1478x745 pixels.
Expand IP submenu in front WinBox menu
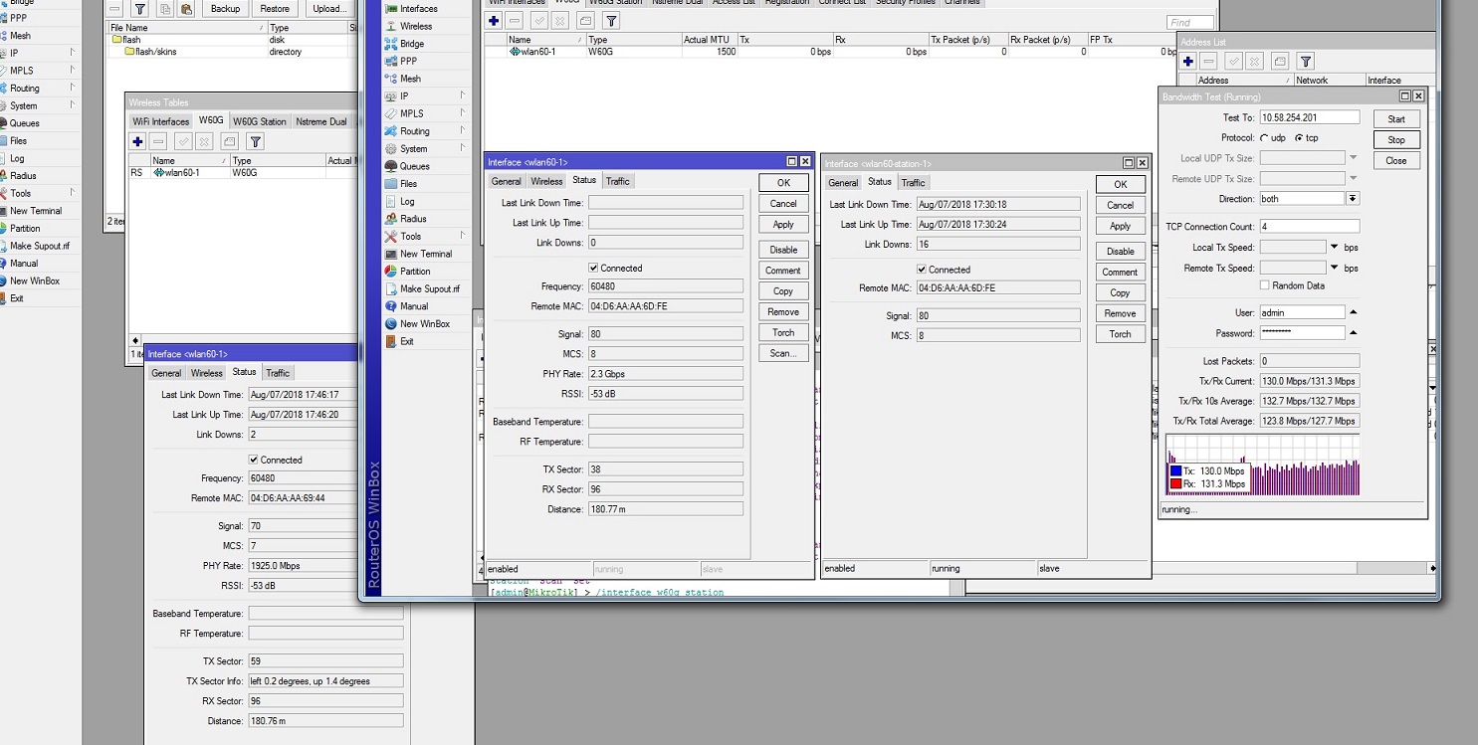[x=463, y=95]
